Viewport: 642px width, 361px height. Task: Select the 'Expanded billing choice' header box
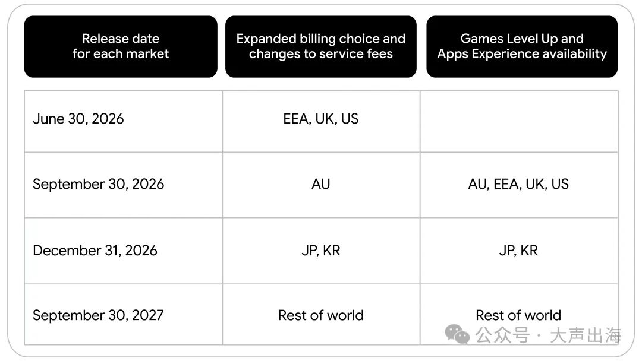click(x=320, y=46)
